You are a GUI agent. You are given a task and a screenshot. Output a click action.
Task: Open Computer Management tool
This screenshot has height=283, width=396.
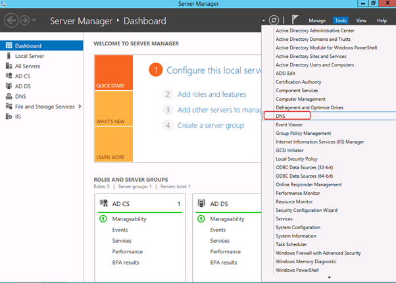301,99
